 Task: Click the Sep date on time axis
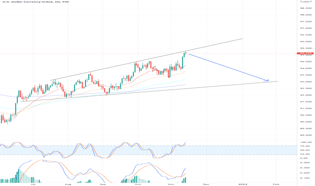coord(103,184)
